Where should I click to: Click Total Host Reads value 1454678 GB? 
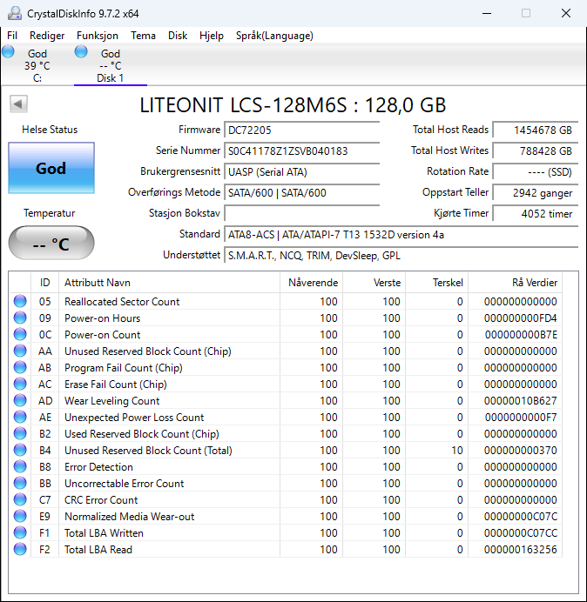(x=536, y=130)
